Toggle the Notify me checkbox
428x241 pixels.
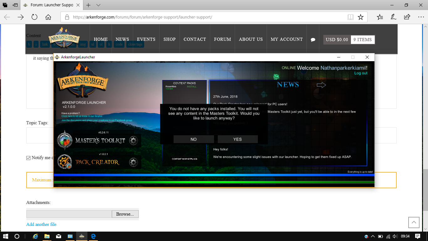click(29, 158)
